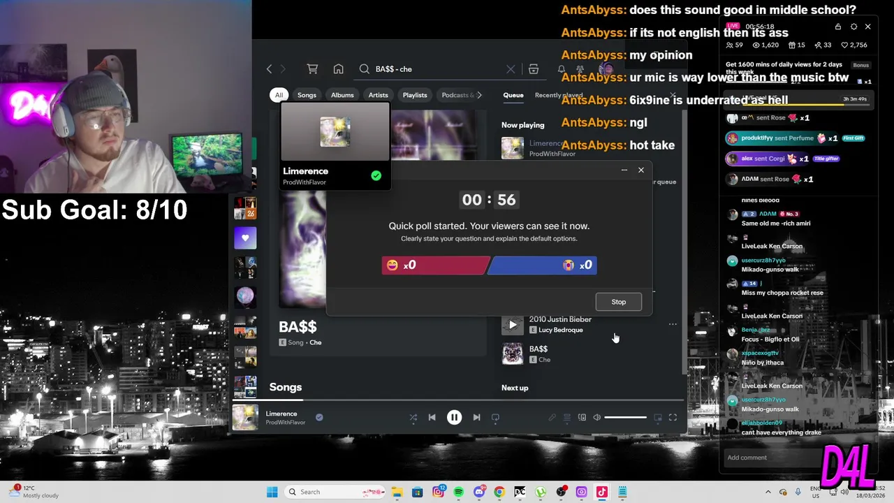
Task: Click the Bonus button in the LIVE panel
Action: pos(860,65)
